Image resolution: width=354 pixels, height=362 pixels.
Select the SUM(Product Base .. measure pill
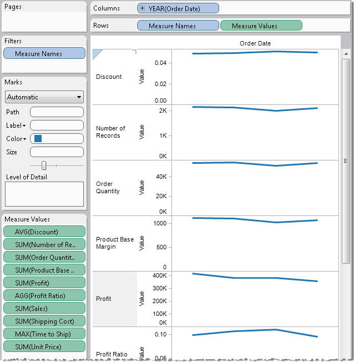click(x=44, y=270)
